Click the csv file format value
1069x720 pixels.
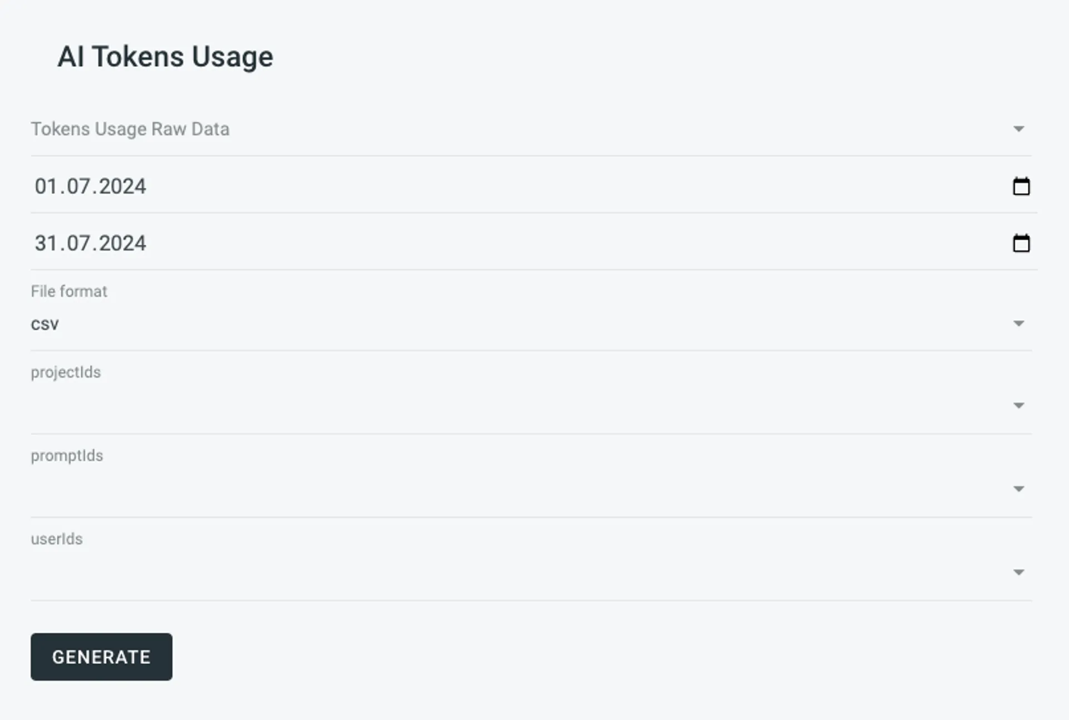[x=45, y=324]
